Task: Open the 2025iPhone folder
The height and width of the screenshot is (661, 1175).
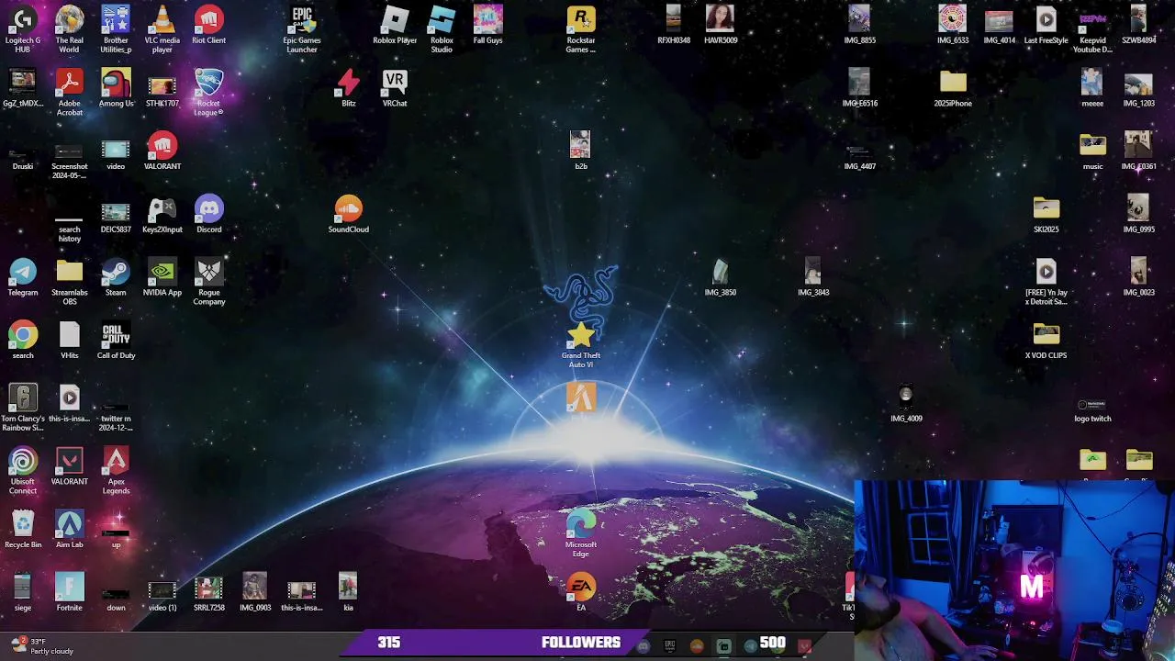Action: 953,89
